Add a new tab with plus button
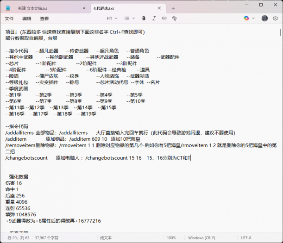The image size is (283, 243). click(x=173, y=8)
